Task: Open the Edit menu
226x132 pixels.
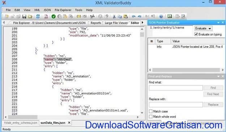Action: pyautogui.click(x=17, y=10)
